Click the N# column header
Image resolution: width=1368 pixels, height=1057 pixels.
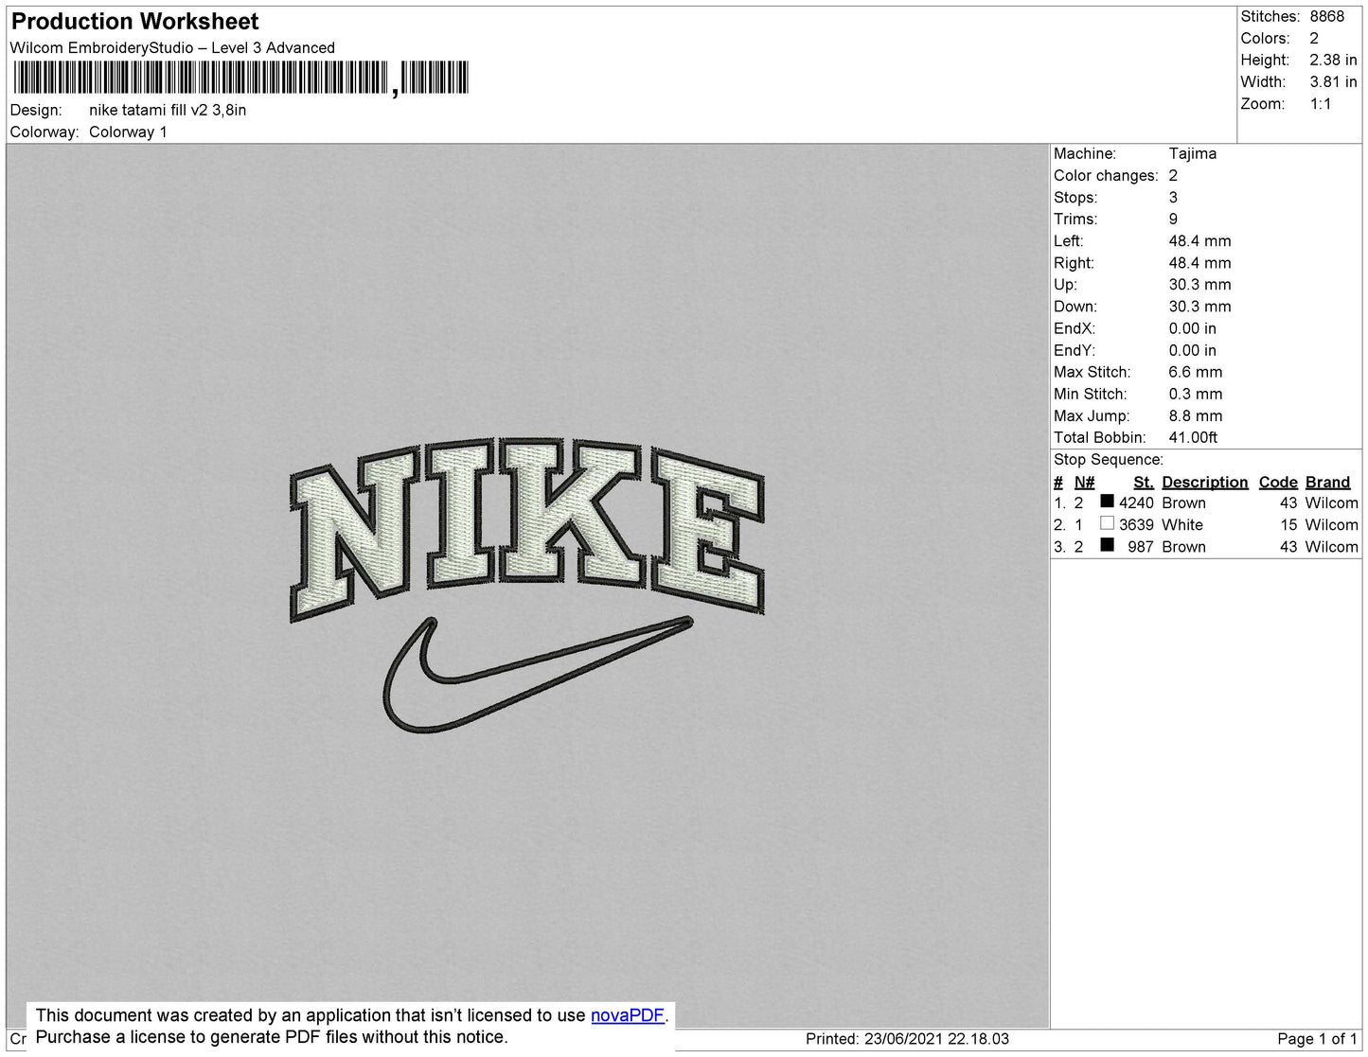pyautogui.click(x=1084, y=482)
